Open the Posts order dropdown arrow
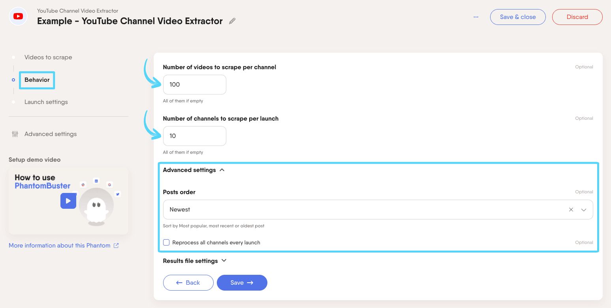This screenshot has height=308, width=611. 584,210
